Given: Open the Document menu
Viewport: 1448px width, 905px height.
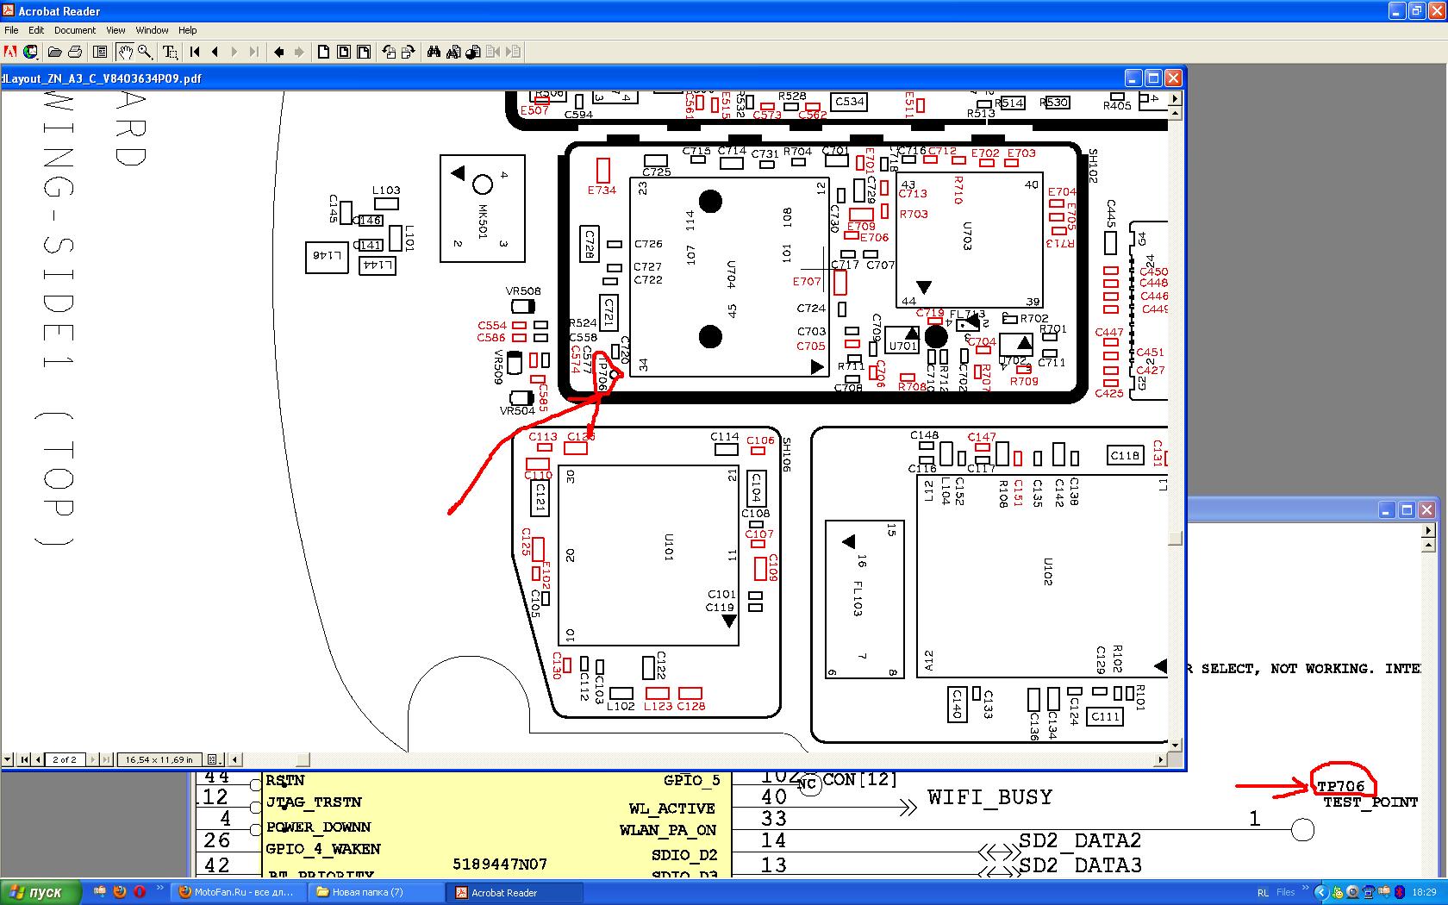Looking at the screenshot, I should [x=75, y=30].
